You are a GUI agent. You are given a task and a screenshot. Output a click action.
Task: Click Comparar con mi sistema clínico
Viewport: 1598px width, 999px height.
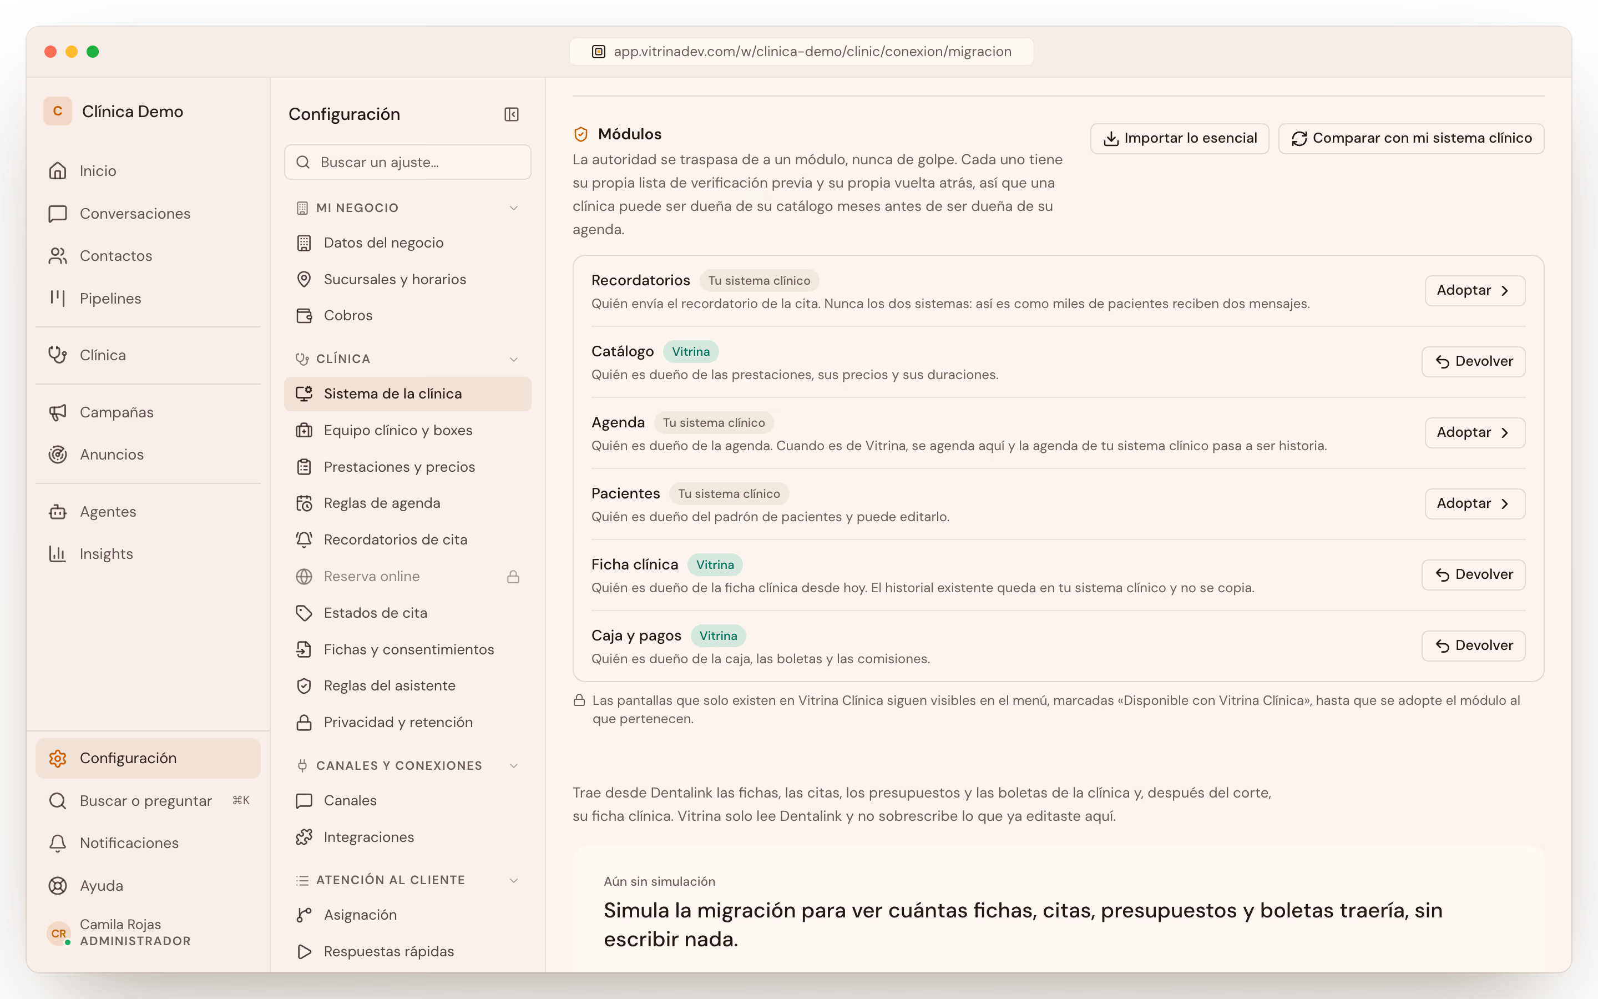[x=1411, y=138]
